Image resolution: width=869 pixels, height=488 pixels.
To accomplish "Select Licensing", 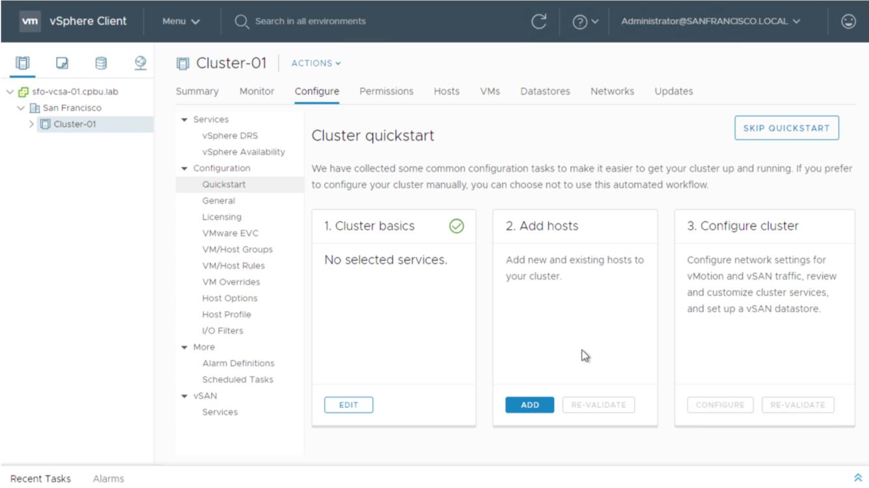I will pos(222,217).
